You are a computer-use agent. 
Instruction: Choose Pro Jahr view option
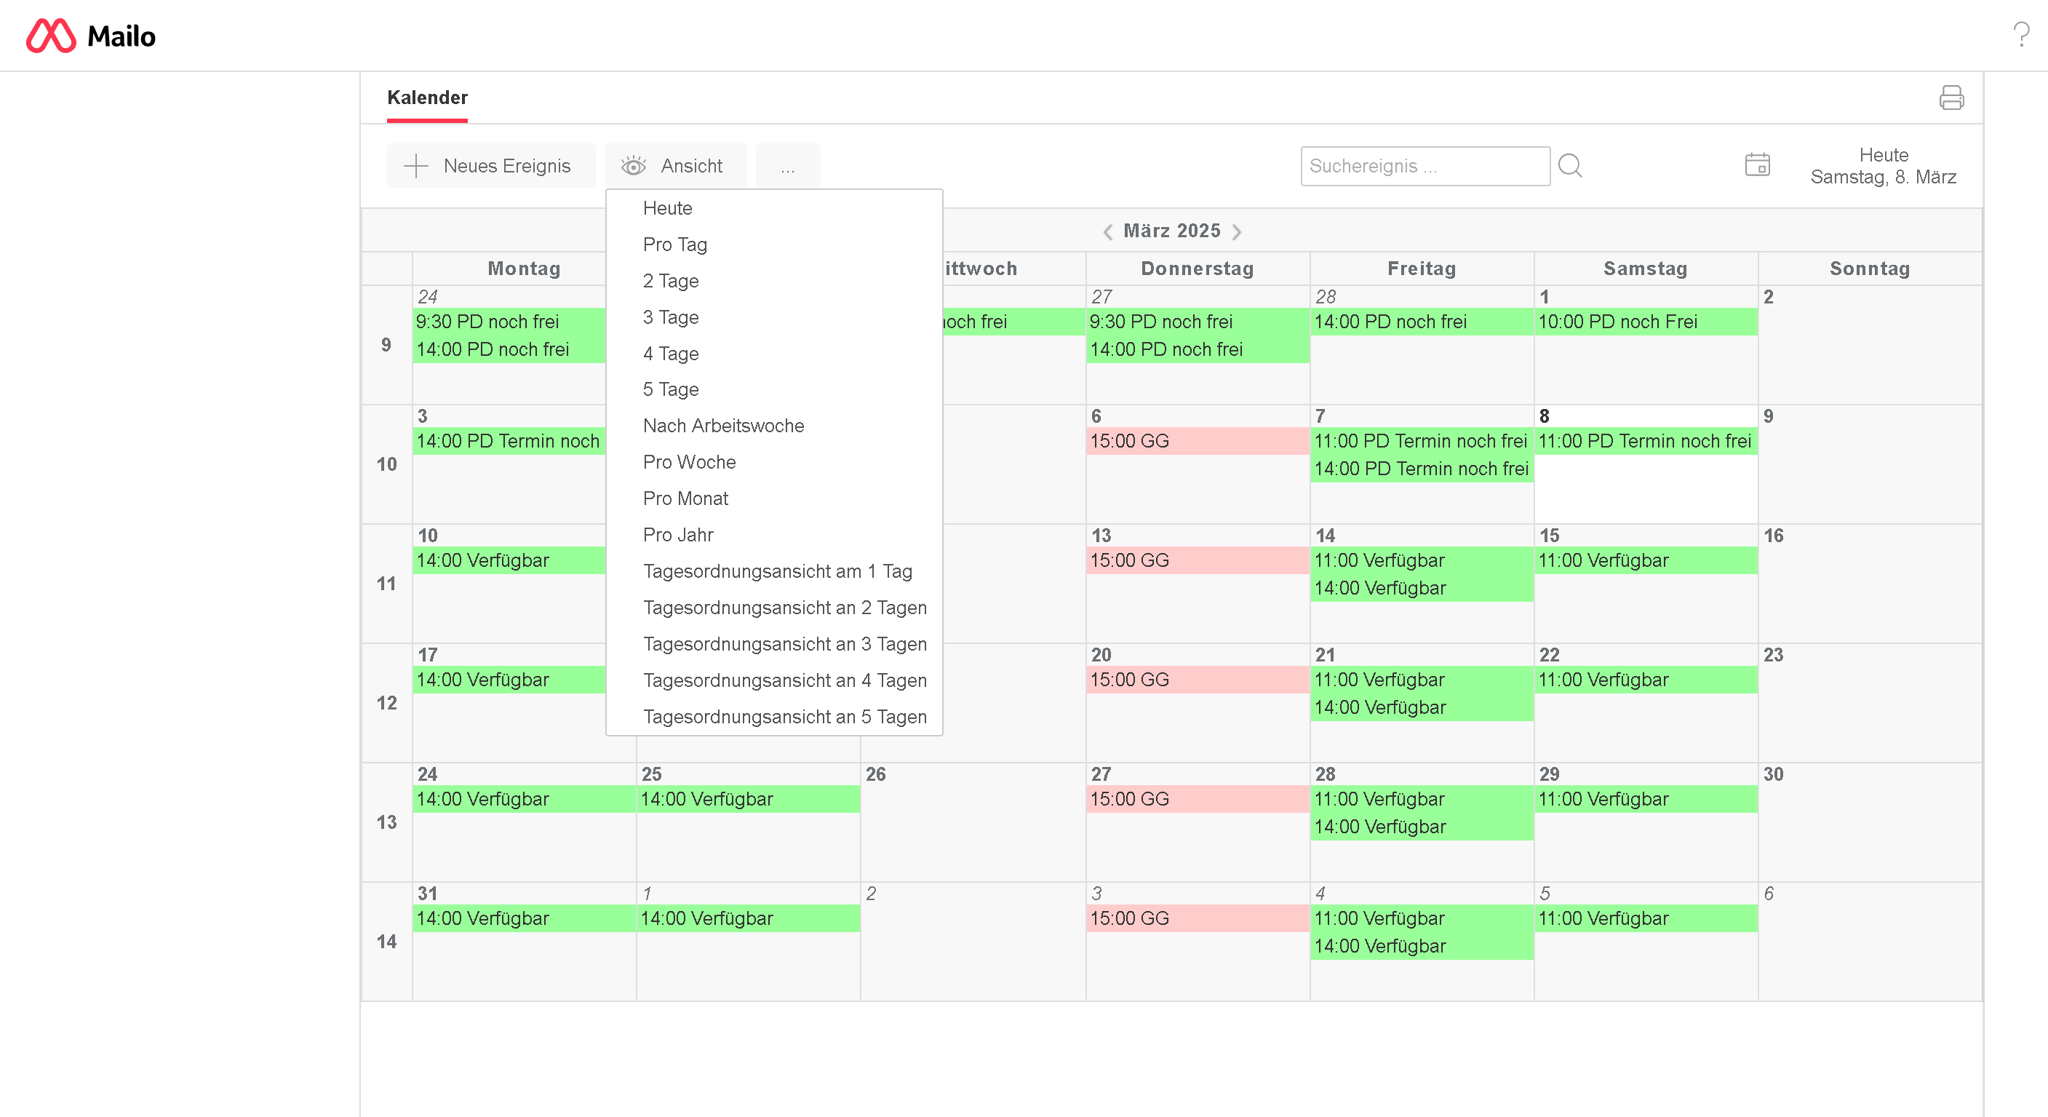pos(677,534)
